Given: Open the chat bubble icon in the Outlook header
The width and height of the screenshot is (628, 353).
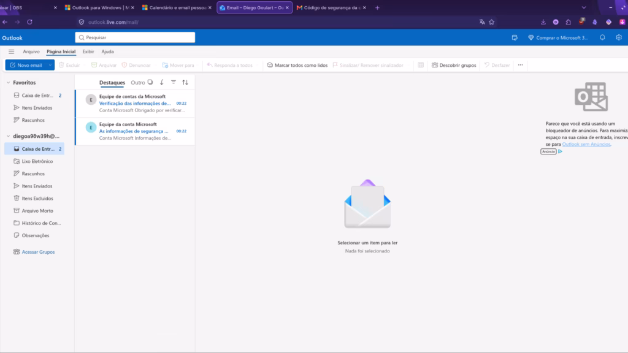Looking at the screenshot, I should [x=515, y=37].
